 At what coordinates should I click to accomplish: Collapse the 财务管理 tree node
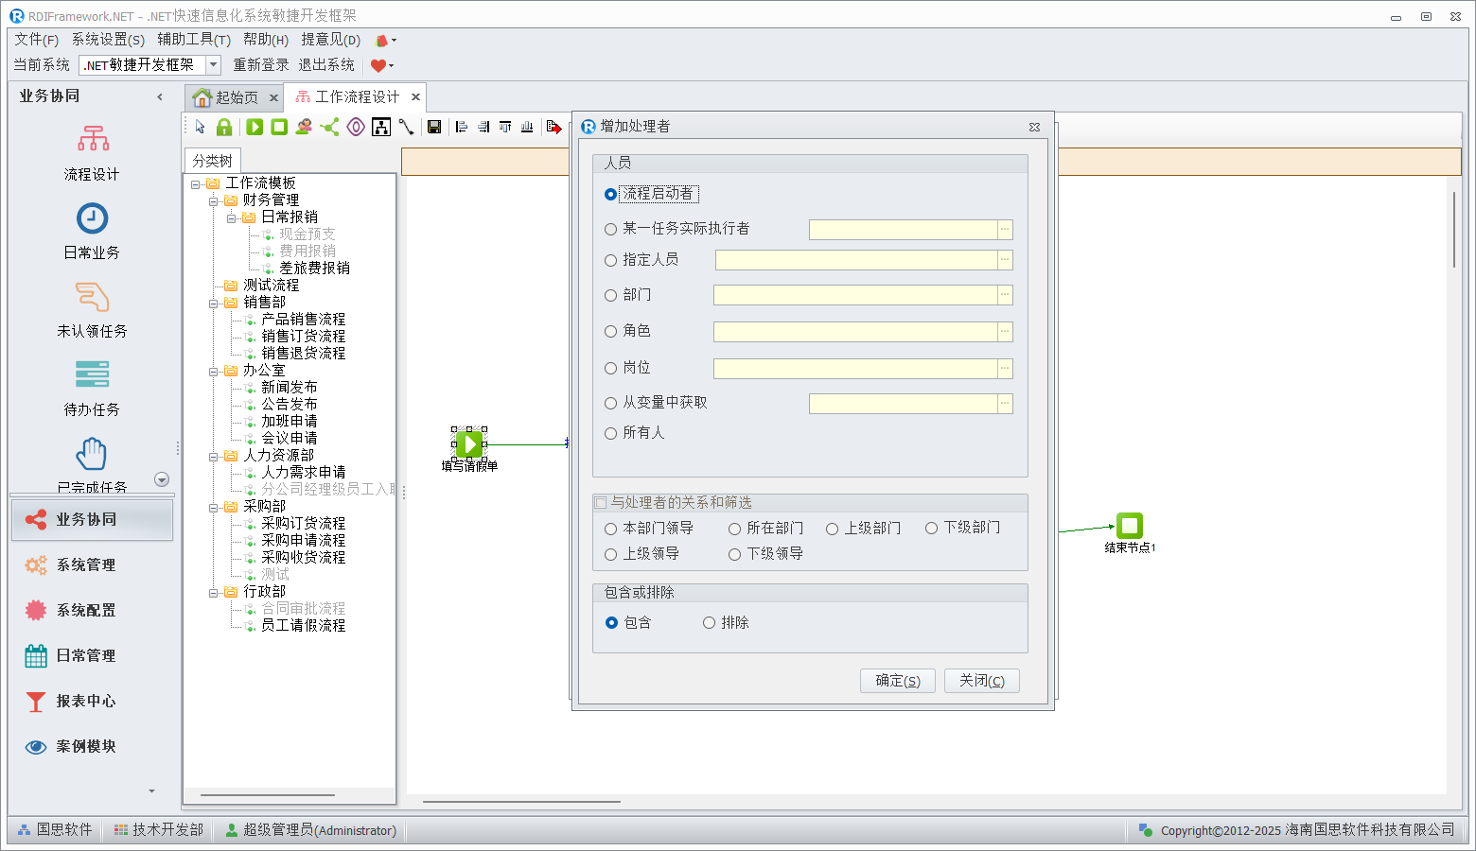[214, 200]
